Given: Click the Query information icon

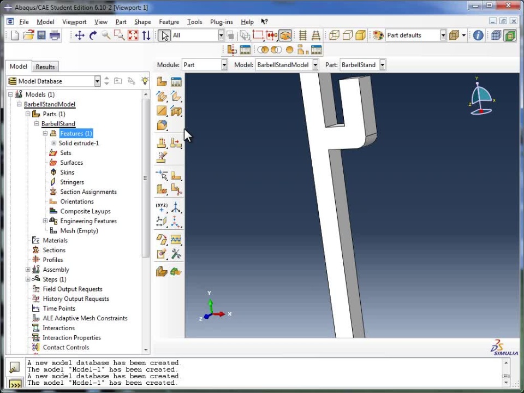Looking at the screenshot, I should click(478, 35).
